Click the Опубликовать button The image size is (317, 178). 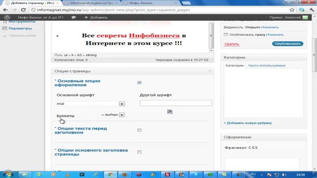287,44
